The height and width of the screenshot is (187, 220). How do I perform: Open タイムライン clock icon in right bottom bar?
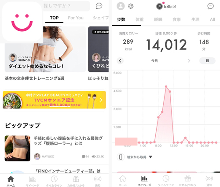pyautogui.click(x=166, y=181)
